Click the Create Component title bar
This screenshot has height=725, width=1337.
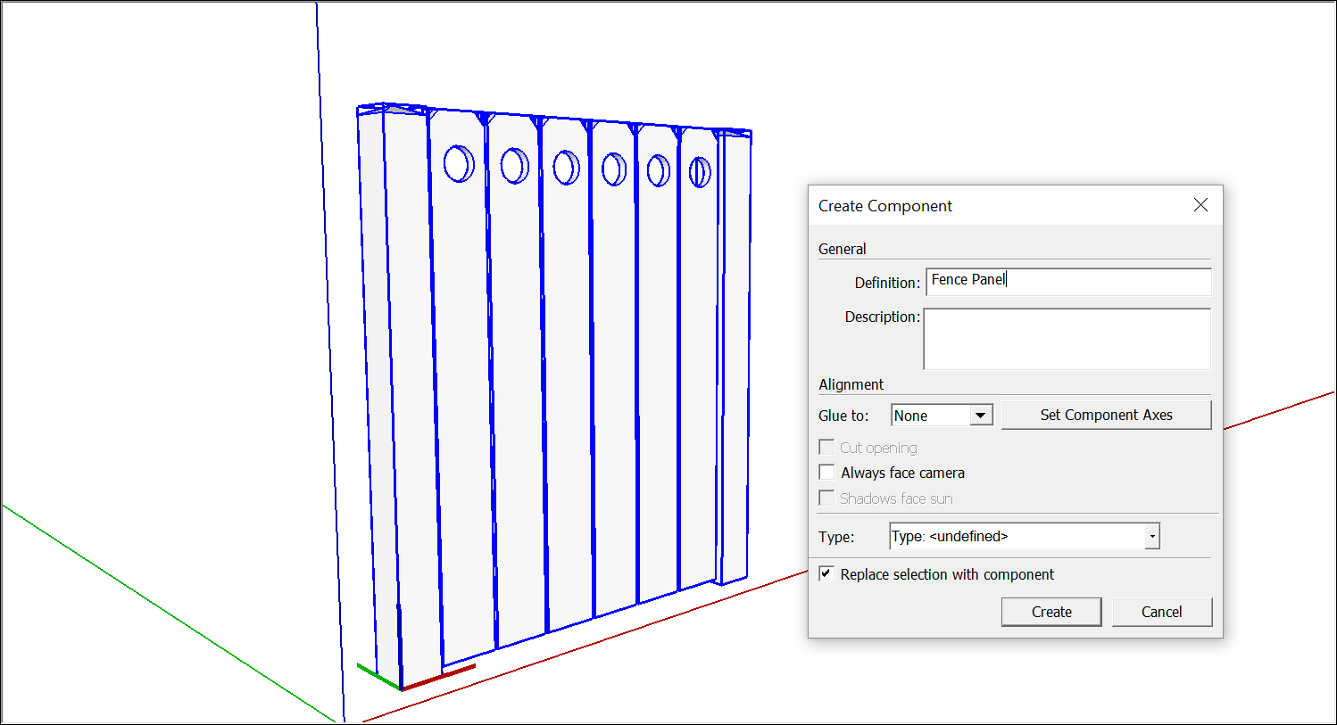pos(982,206)
